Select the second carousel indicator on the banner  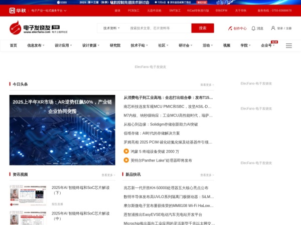click(56, 163)
